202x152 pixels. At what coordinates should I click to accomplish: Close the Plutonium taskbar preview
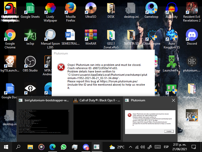(173, 100)
